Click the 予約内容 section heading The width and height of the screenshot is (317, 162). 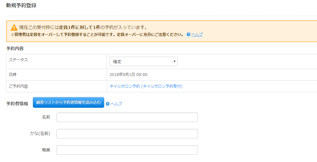pos(15,49)
